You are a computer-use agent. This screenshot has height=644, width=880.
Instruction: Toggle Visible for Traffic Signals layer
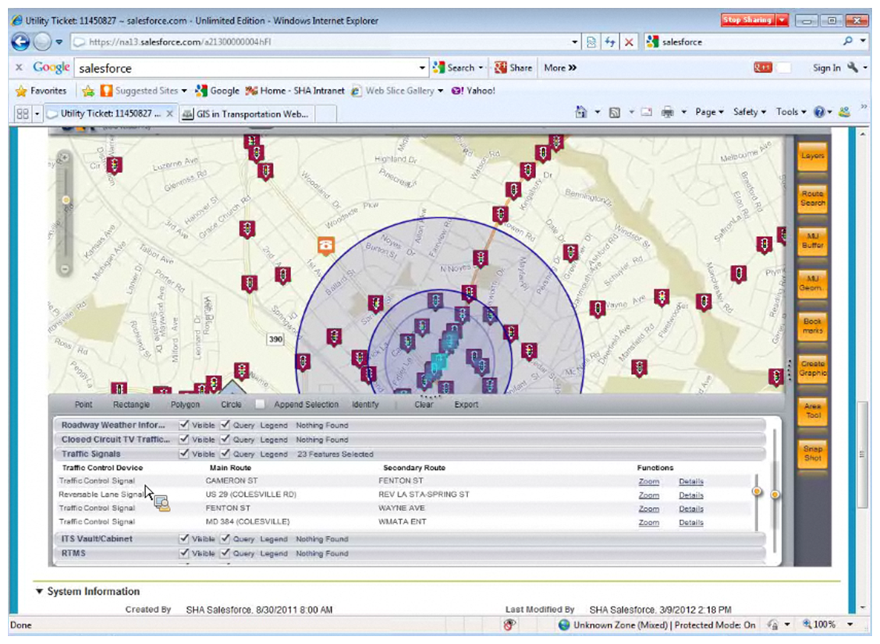coord(183,453)
